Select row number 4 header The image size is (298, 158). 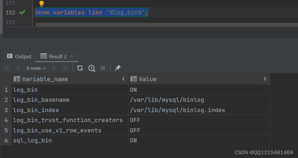tap(6, 120)
